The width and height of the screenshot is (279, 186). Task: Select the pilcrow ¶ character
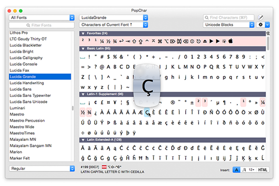224,103
